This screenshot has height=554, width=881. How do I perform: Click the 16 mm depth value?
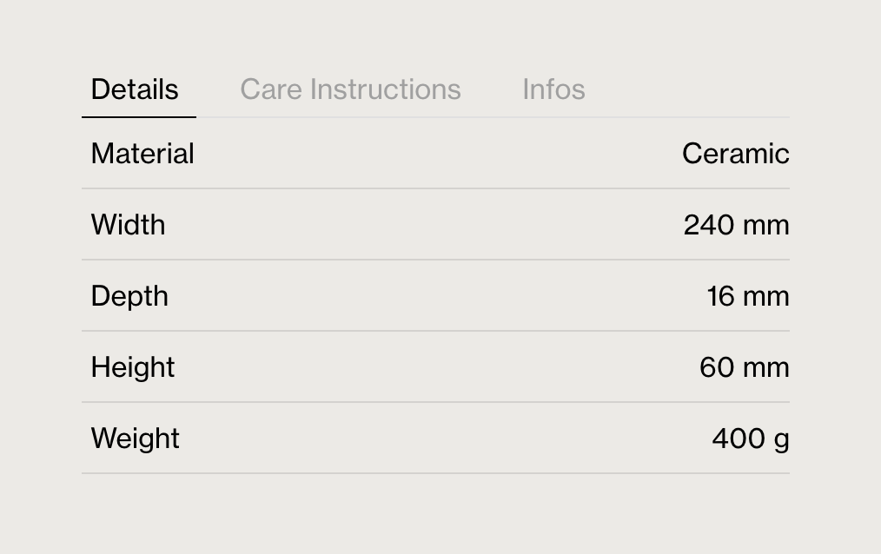pyautogui.click(x=748, y=296)
